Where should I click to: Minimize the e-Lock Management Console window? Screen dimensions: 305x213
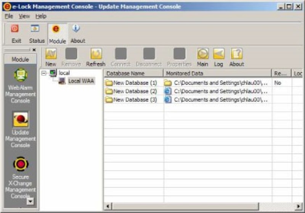click(x=281, y=7)
